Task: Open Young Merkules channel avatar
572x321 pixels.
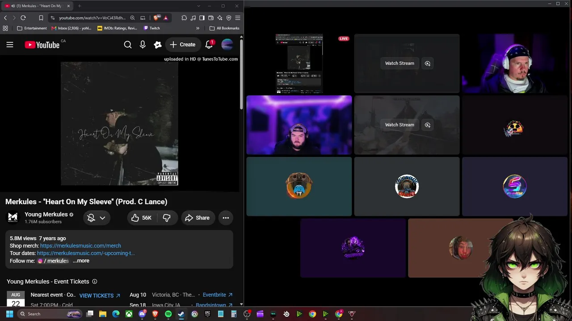Action: pos(13,218)
